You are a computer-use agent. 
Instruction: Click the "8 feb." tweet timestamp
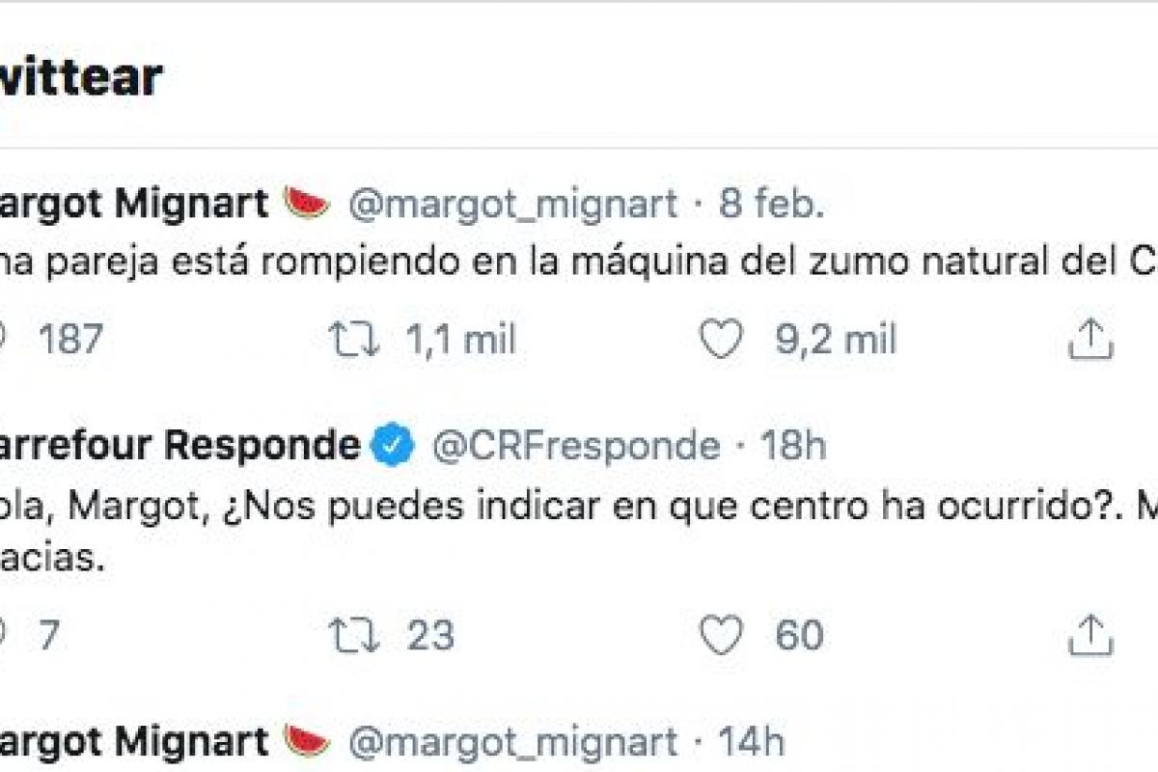(x=772, y=204)
